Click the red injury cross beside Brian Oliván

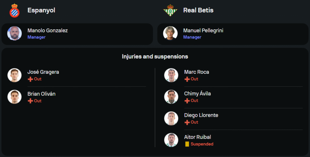pos(30,101)
